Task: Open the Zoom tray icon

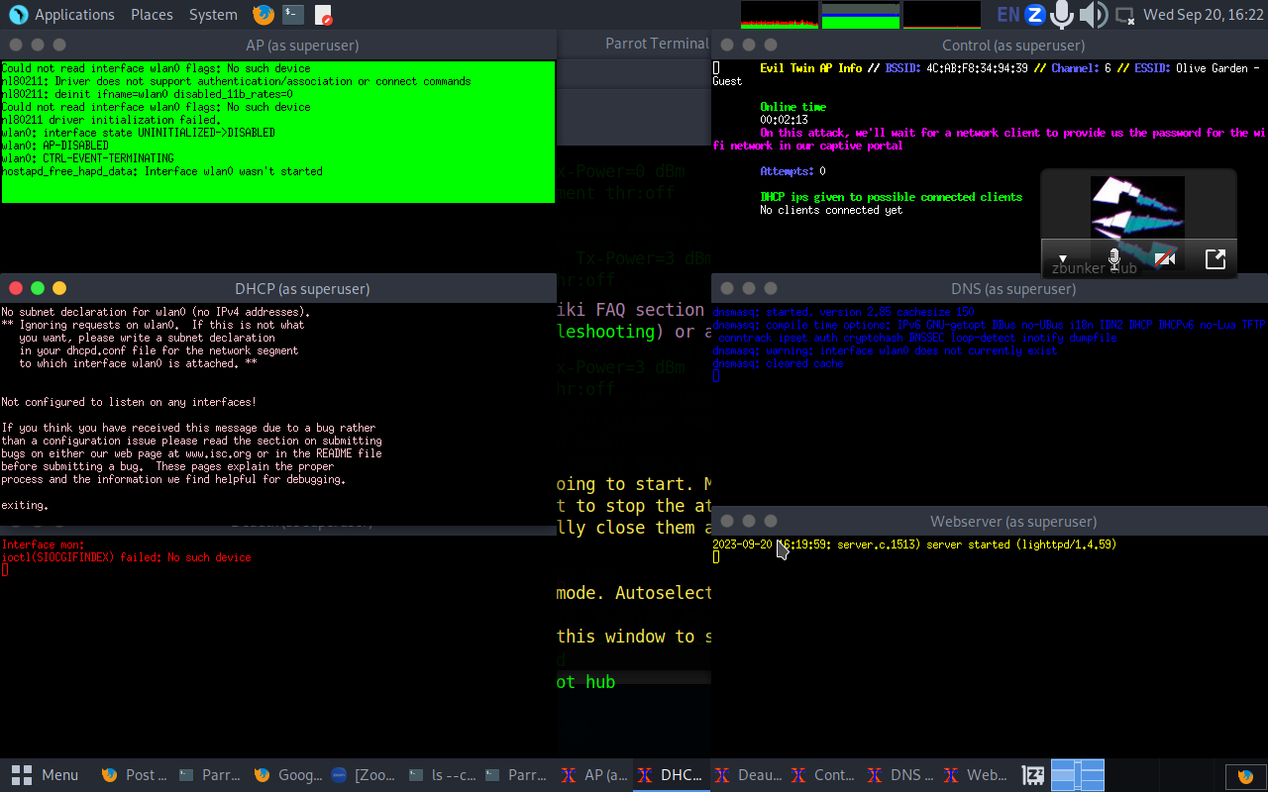Action: tap(1035, 15)
